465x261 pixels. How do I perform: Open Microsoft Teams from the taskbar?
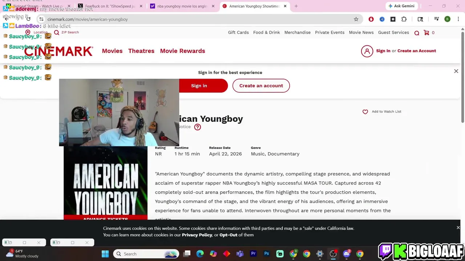click(x=240, y=254)
